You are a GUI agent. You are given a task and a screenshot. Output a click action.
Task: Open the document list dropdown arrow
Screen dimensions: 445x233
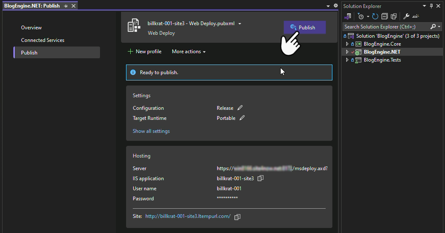coord(328,6)
